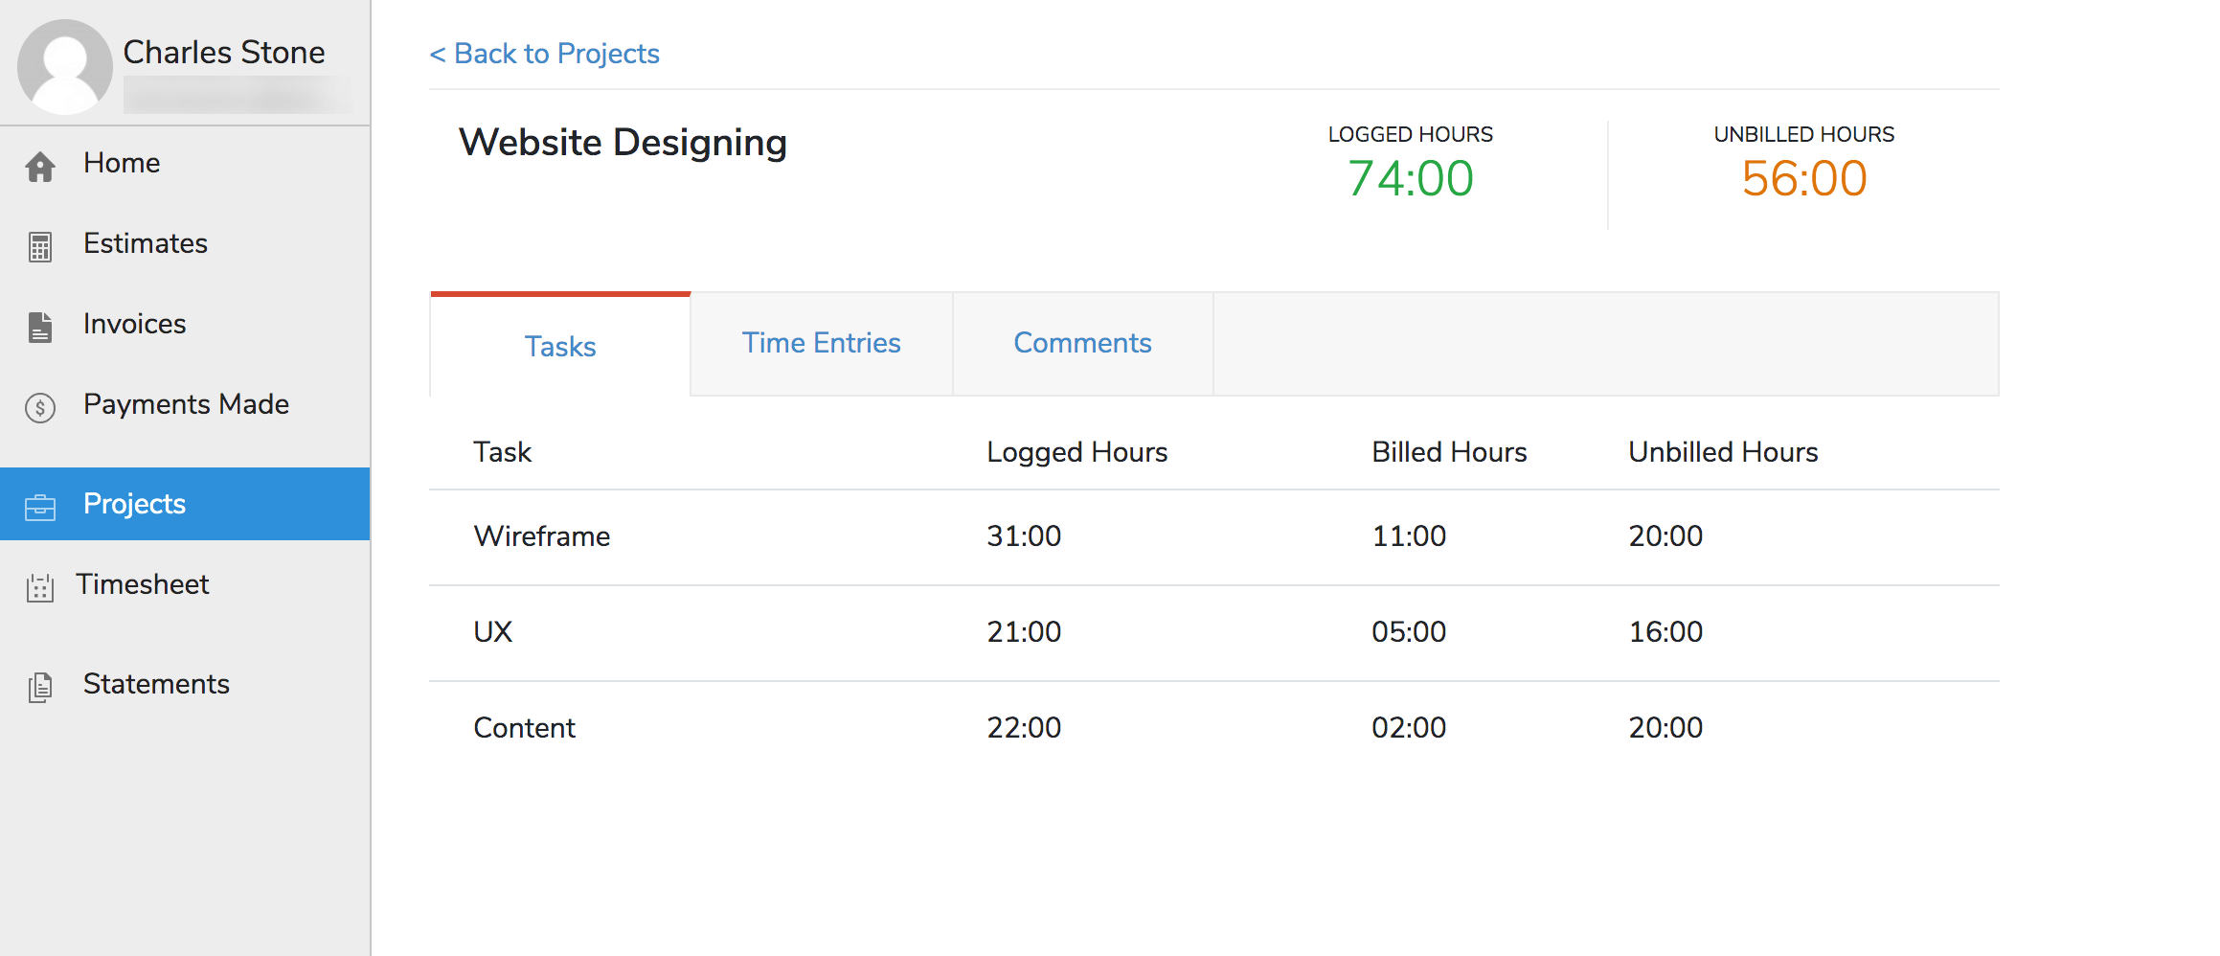Viewport: 2220px width, 956px height.
Task: Open Statements from the sidebar
Action: click(x=156, y=684)
